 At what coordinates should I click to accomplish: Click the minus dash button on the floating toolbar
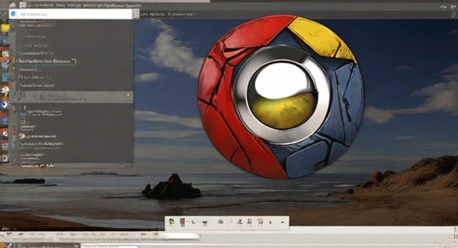coord(282,223)
